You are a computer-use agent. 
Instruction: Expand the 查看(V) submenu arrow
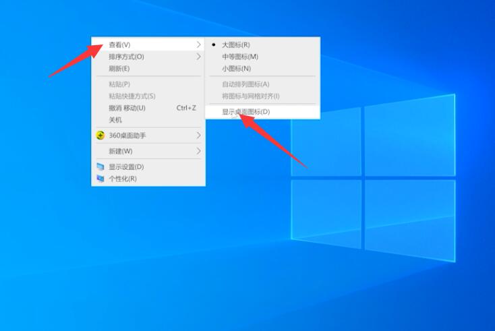[x=198, y=44]
